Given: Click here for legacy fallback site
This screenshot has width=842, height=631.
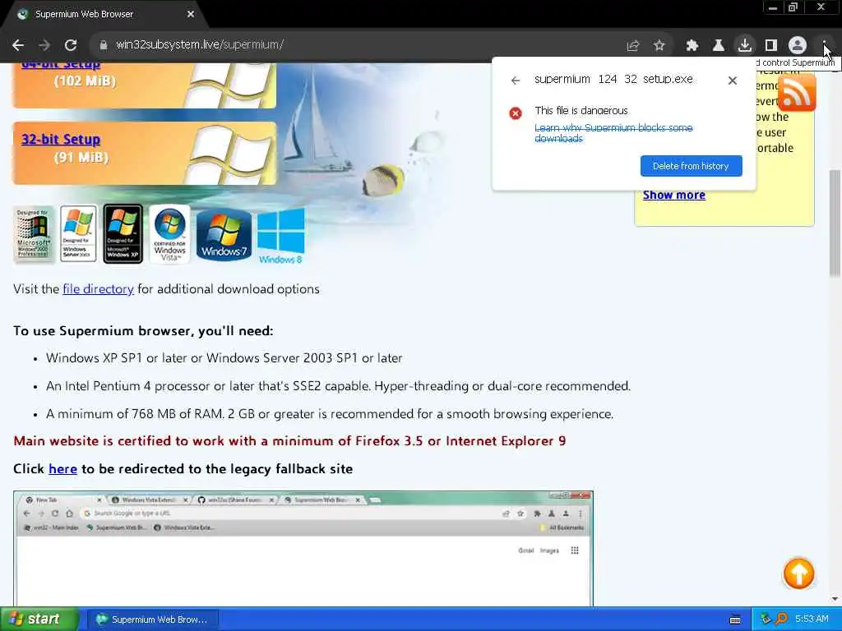Looking at the screenshot, I should (62, 469).
